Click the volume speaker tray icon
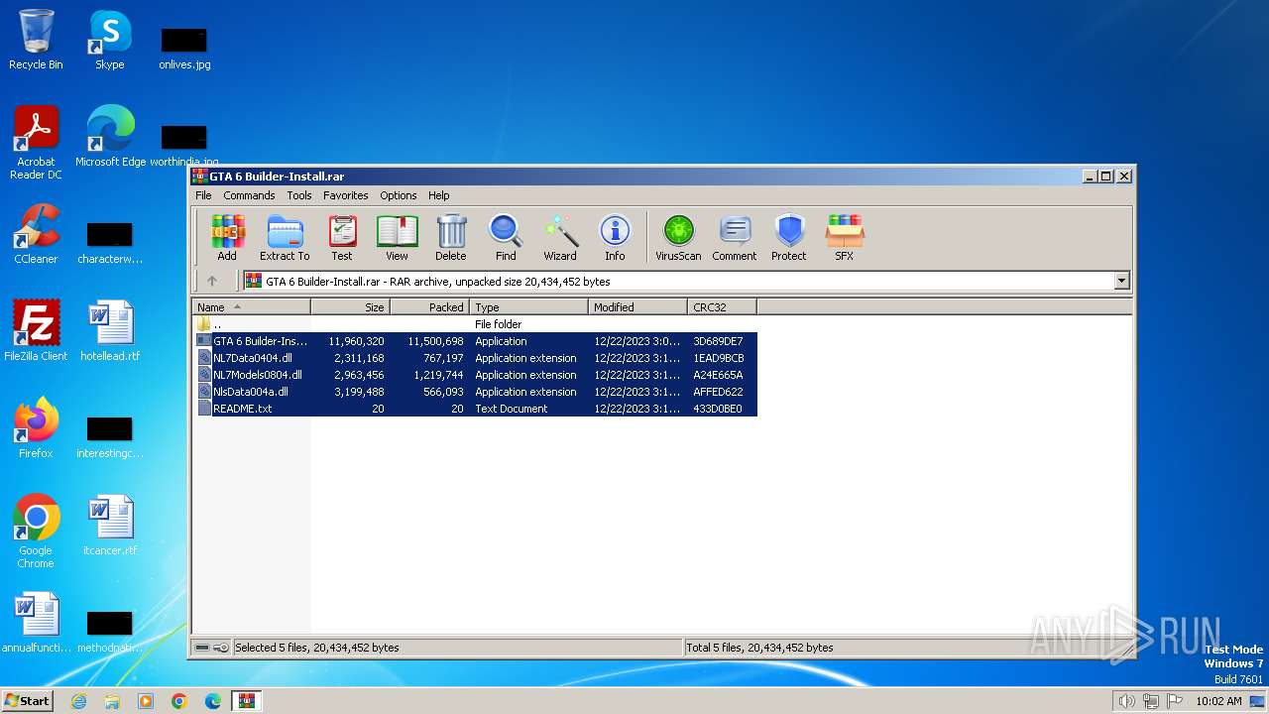1269x714 pixels. click(1126, 701)
